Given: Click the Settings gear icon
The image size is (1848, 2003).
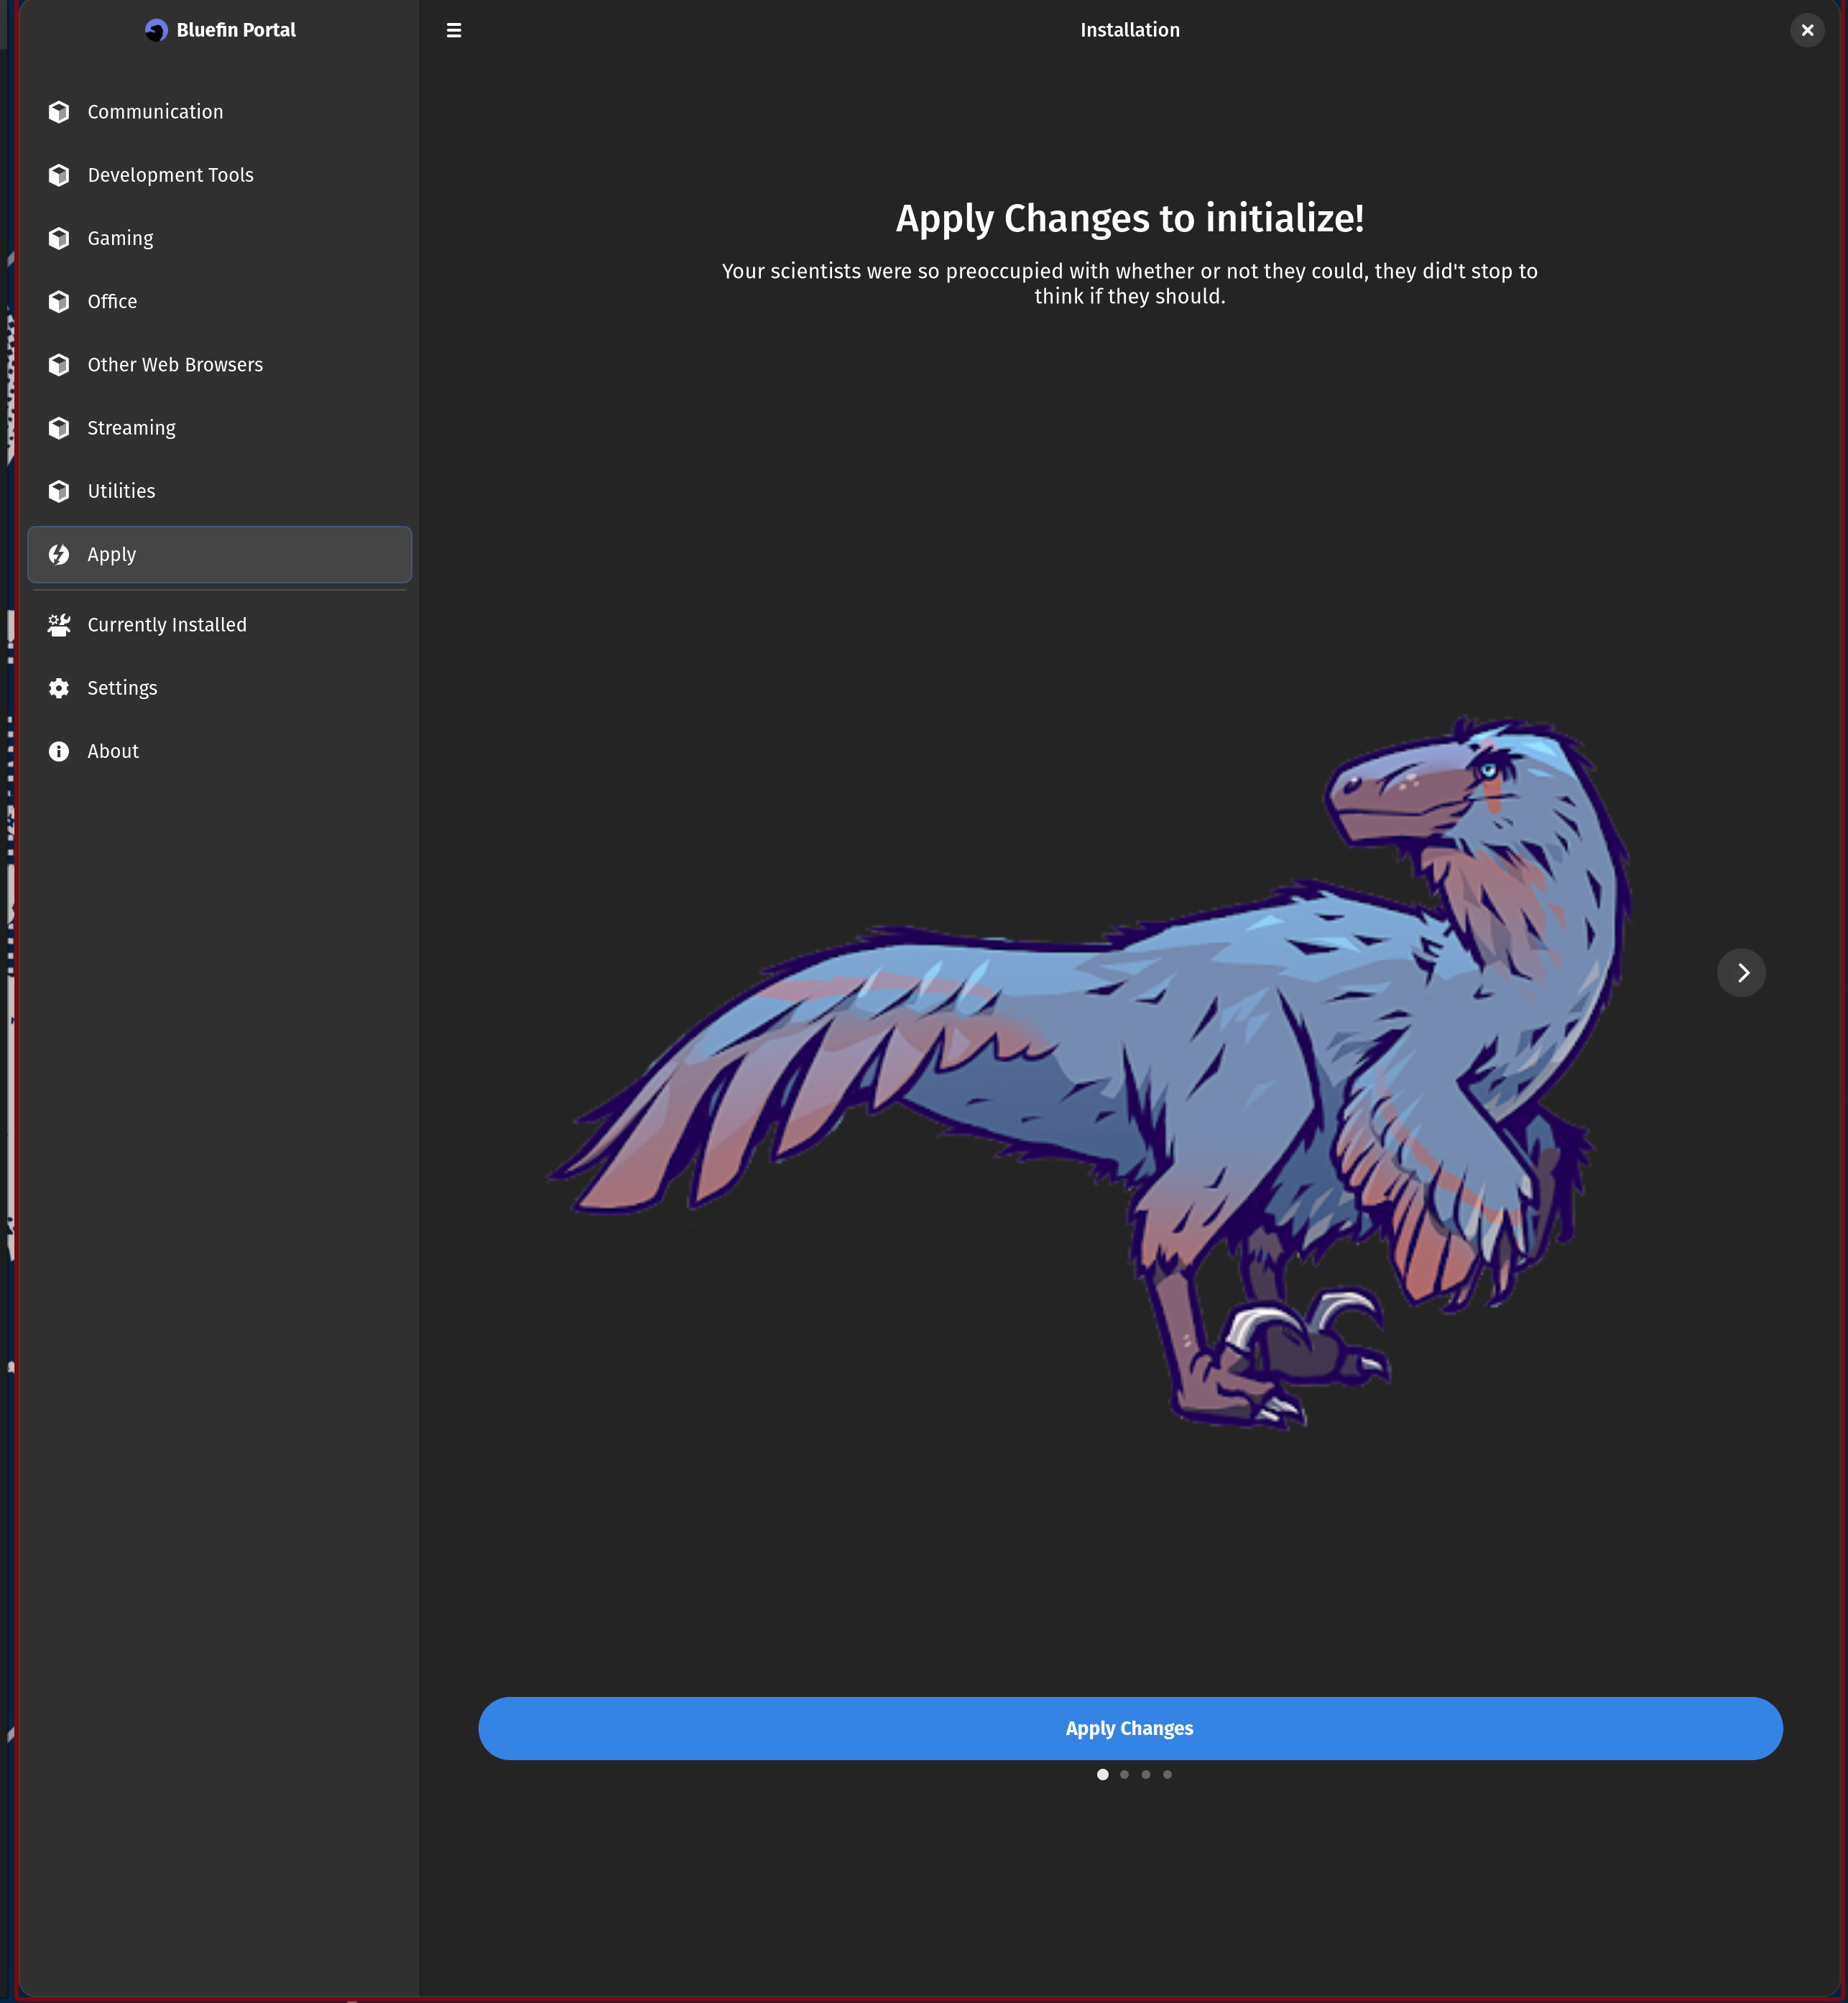Looking at the screenshot, I should 59,688.
